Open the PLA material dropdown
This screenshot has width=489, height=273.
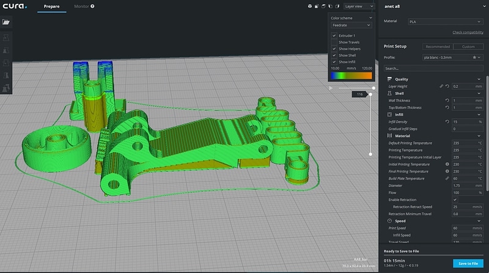[x=446, y=22]
